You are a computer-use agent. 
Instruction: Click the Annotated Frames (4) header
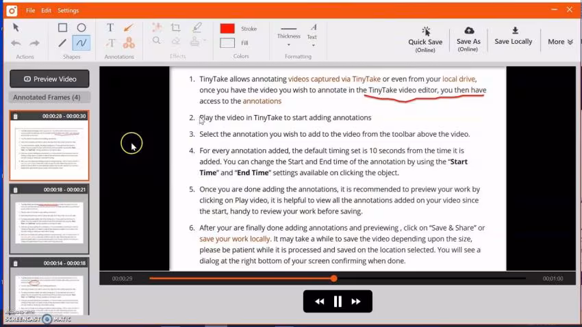click(x=49, y=97)
